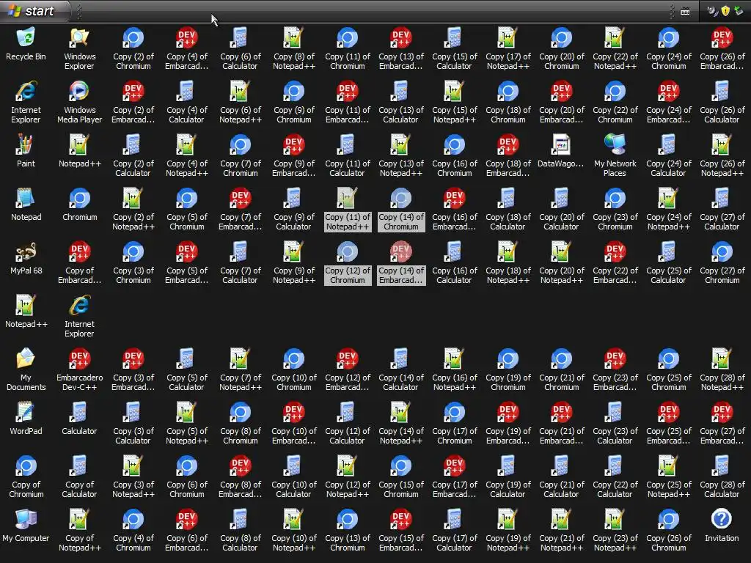Select the Copy (2) of Chromium icon
Screen dimensions: 751x563
[x=133, y=49]
